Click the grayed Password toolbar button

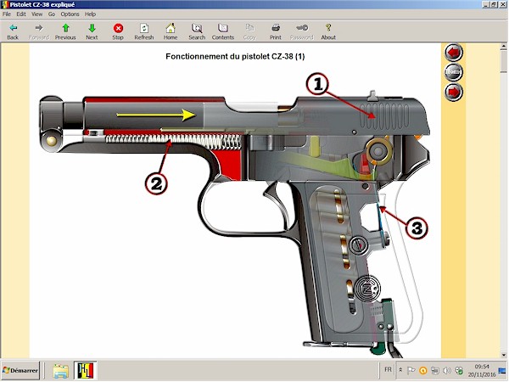pos(302,32)
